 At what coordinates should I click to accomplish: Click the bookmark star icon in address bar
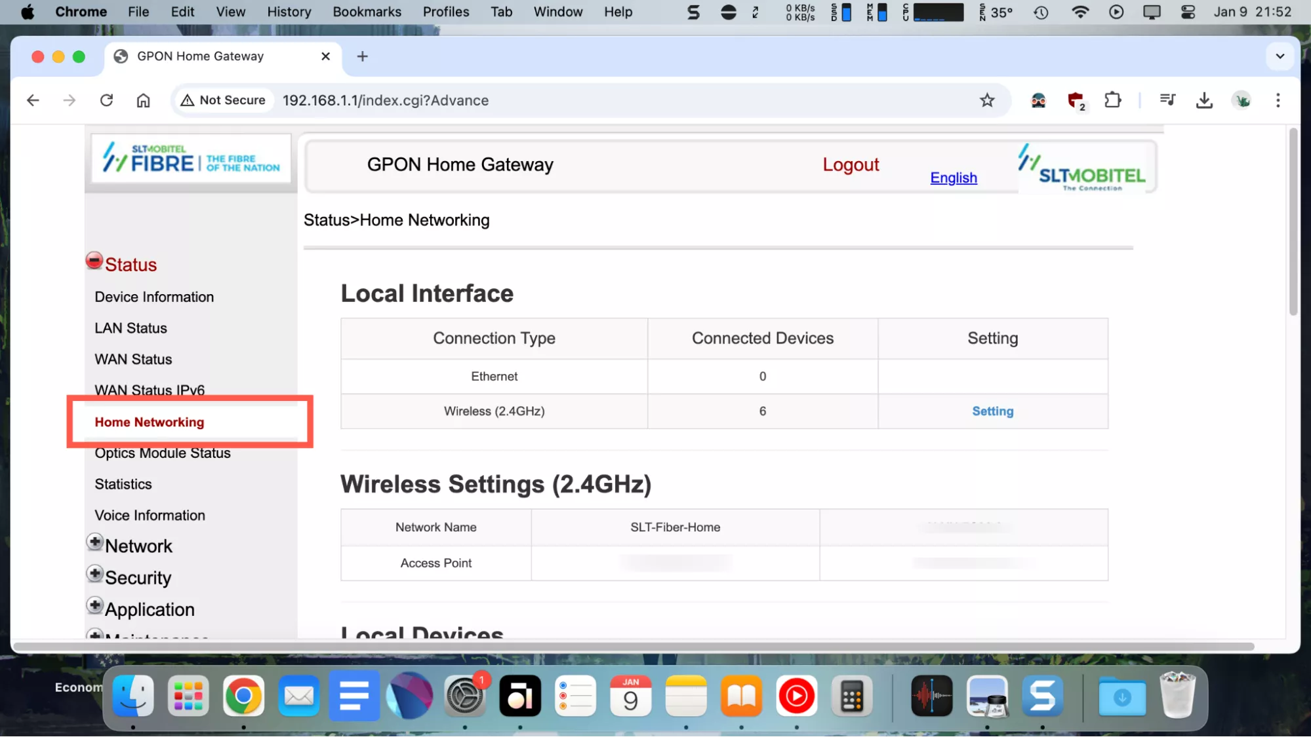pos(987,100)
